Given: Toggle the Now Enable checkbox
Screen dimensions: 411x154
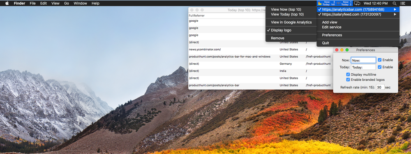Looking at the screenshot, I should coord(379,60).
